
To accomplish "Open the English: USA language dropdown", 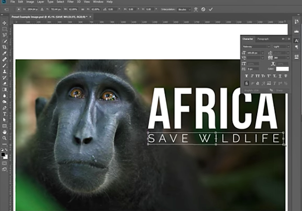I will pos(256,90).
